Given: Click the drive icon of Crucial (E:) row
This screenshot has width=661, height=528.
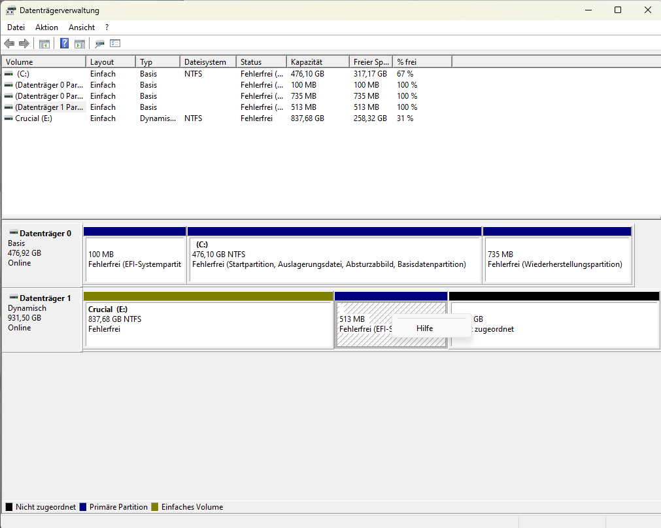Looking at the screenshot, I should pos(8,118).
